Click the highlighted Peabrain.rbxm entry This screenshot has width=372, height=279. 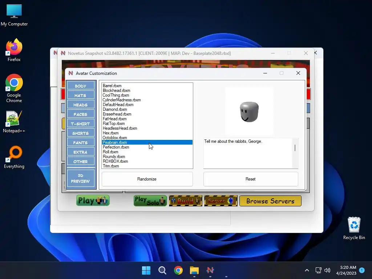pos(147,142)
